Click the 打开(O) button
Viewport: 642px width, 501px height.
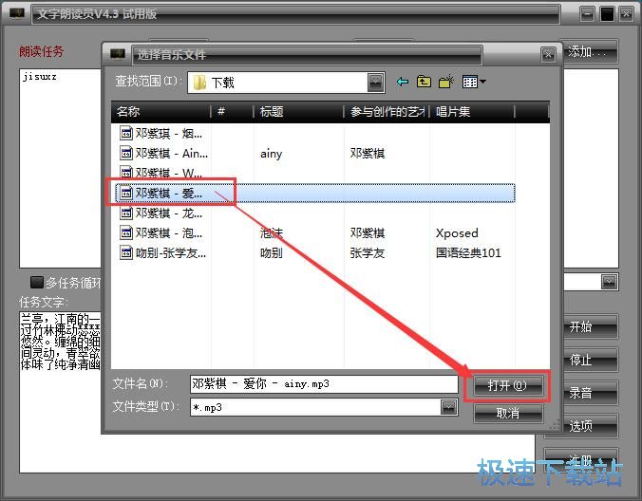(508, 385)
